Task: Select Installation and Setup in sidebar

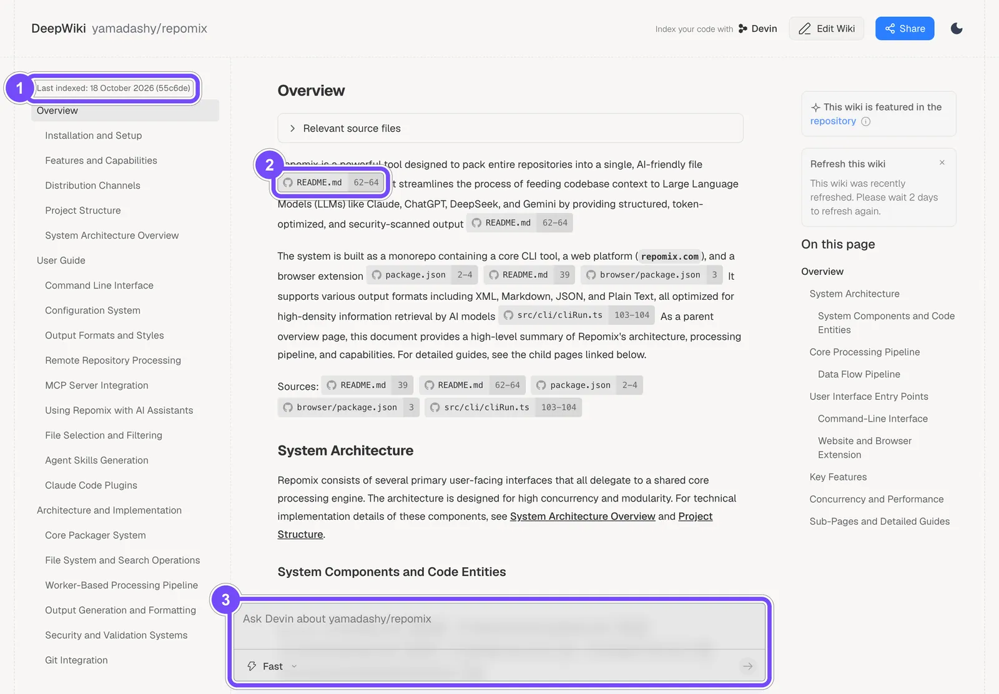Action: click(x=93, y=136)
